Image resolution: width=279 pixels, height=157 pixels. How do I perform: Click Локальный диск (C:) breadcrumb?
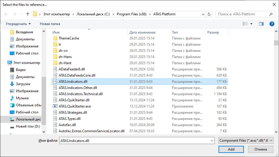(x=93, y=14)
